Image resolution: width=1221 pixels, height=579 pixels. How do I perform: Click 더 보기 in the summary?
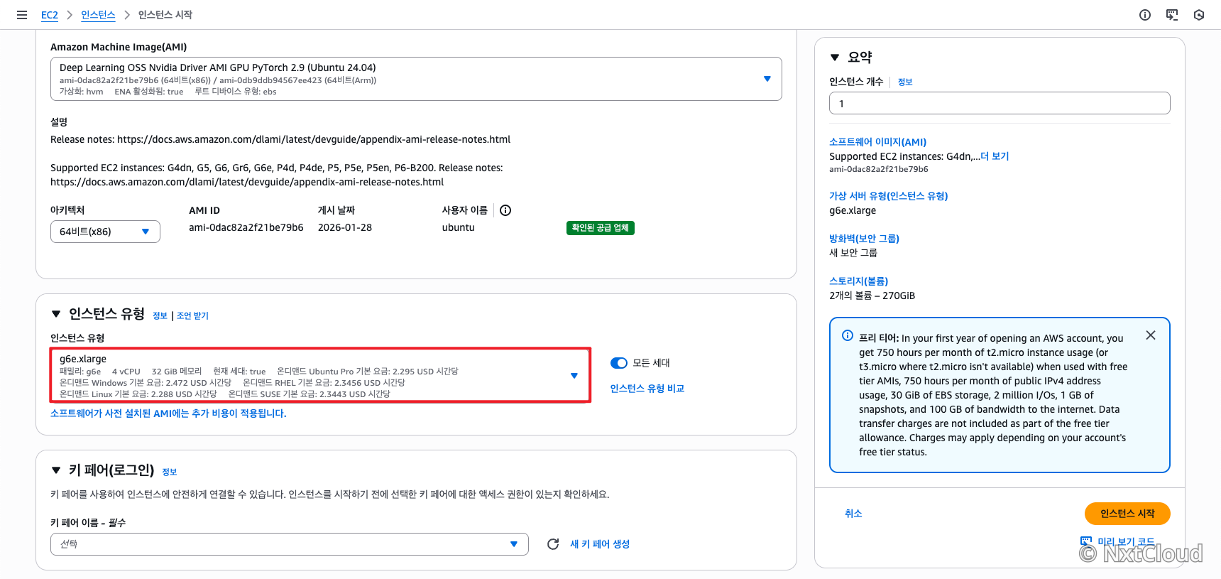pyautogui.click(x=995, y=156)
